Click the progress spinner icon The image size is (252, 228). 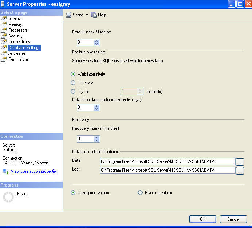[x=8, y=197]
